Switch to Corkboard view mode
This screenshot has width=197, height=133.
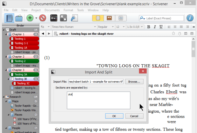click(x=109, y=18)
